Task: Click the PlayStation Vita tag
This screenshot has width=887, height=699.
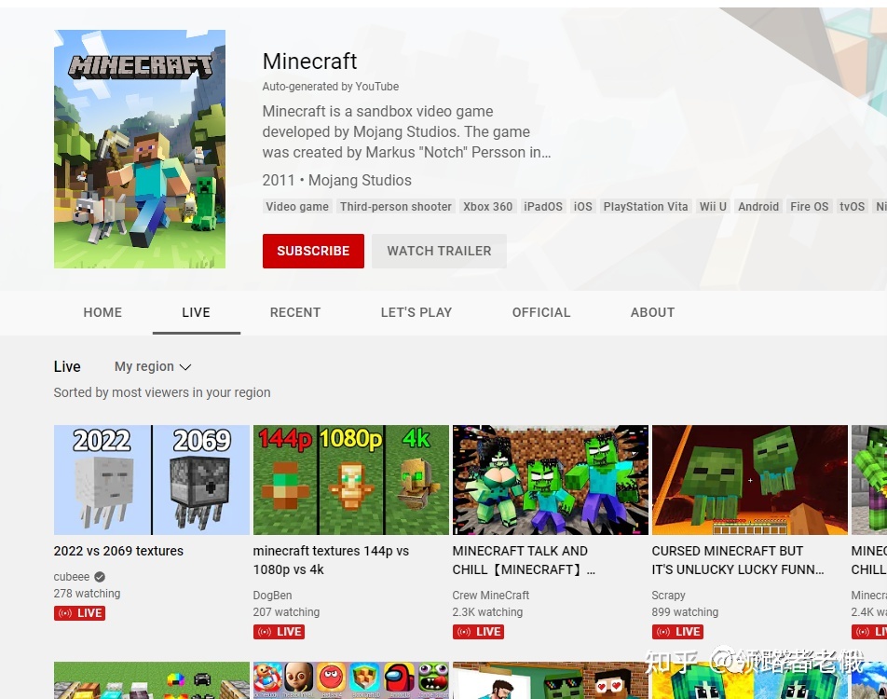Action: tap(646, 207)
